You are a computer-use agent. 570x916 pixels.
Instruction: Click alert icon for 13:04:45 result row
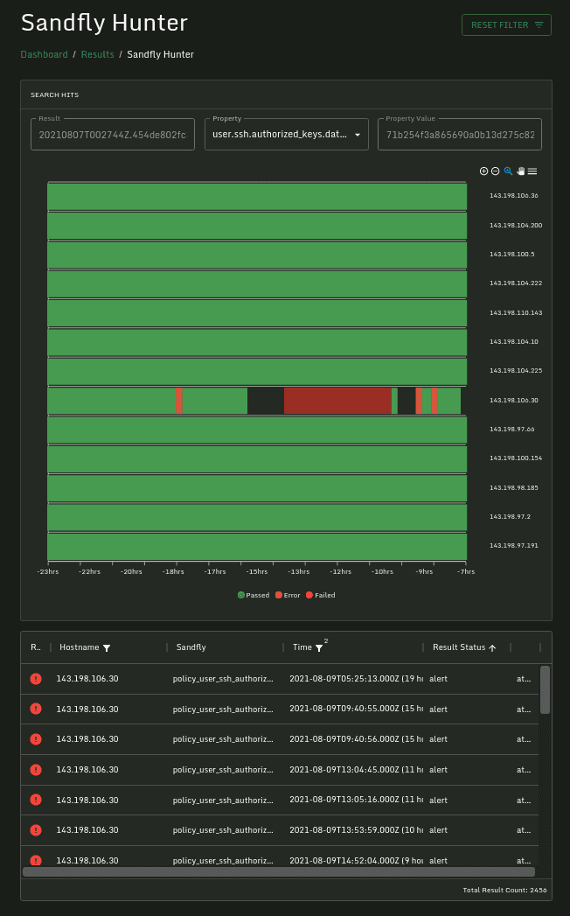(36, 769)
